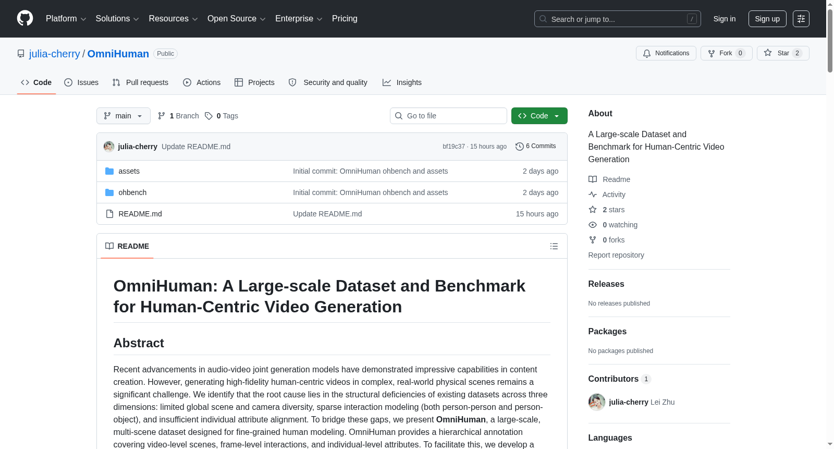834x449 pixels.
Task: Click the ohbench folder icon
Action: [x=109, y=192]
